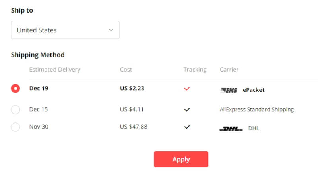Image resolution: width=318 pixels, height=171 pixels.
Task: Click the Apply button
Action: point(181,159)
